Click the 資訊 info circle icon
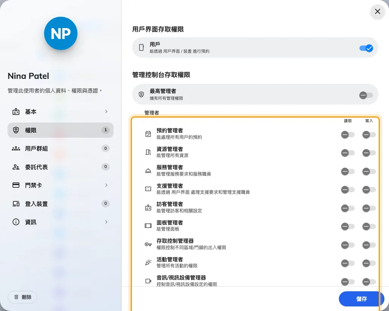Image resolution: width=389 pixels, height=311 pixels. click(16, 222)
